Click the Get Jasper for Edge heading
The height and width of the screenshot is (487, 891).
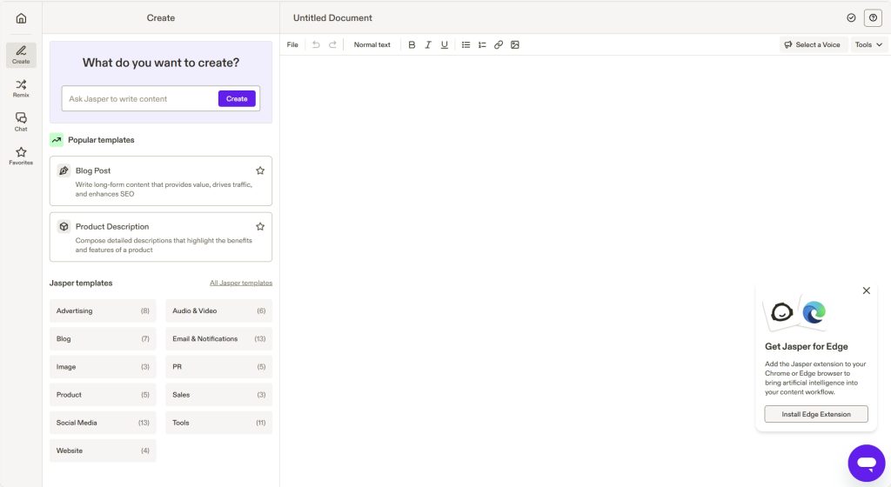[x=807, y=346]
